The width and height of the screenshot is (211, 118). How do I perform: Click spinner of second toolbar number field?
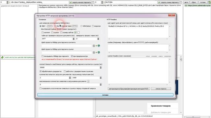(x=102, y=2)
